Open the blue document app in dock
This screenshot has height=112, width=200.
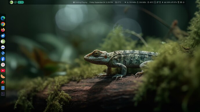3,88
